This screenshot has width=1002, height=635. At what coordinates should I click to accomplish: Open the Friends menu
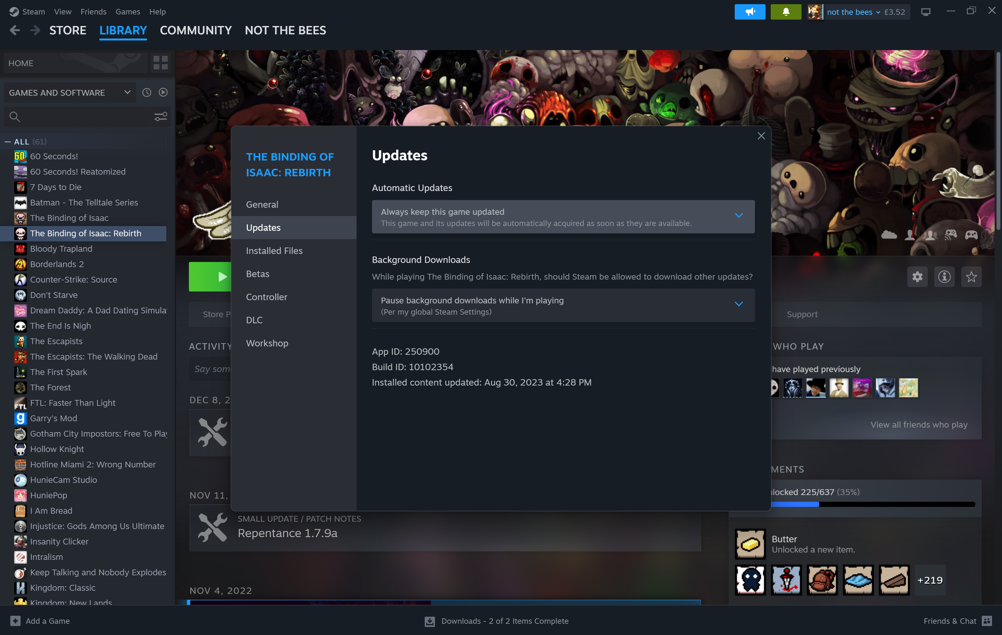[93, 12]
